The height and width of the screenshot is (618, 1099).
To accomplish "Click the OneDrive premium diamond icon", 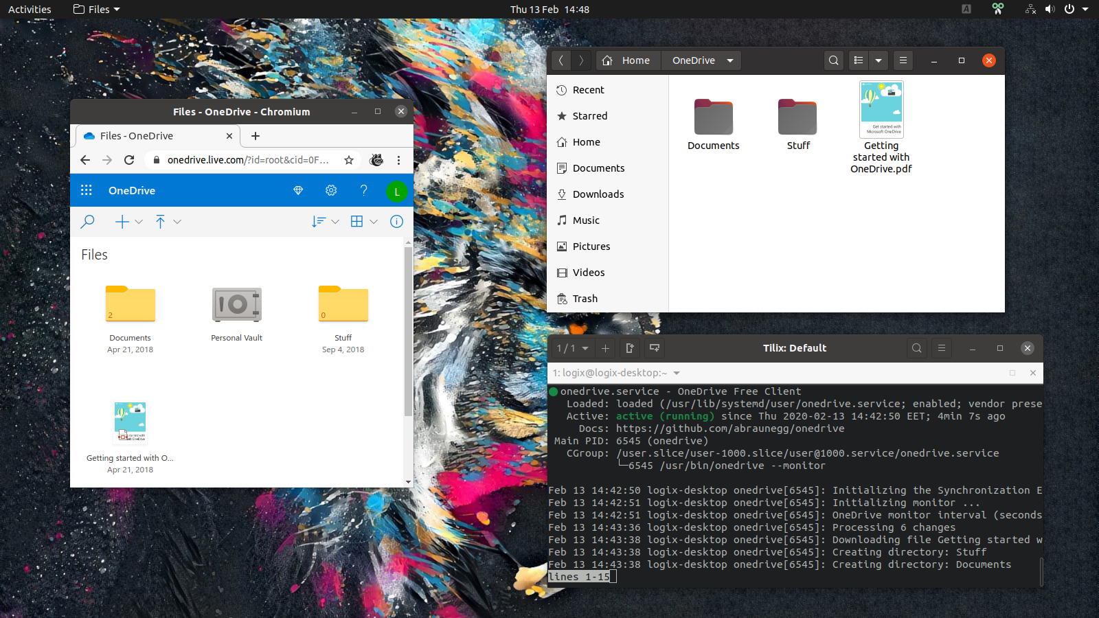I will pos(298,190).
